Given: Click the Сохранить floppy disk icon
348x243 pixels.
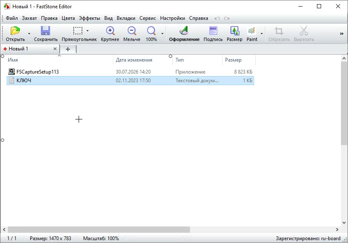Looking at the screenshot, I should click(46, 31).
